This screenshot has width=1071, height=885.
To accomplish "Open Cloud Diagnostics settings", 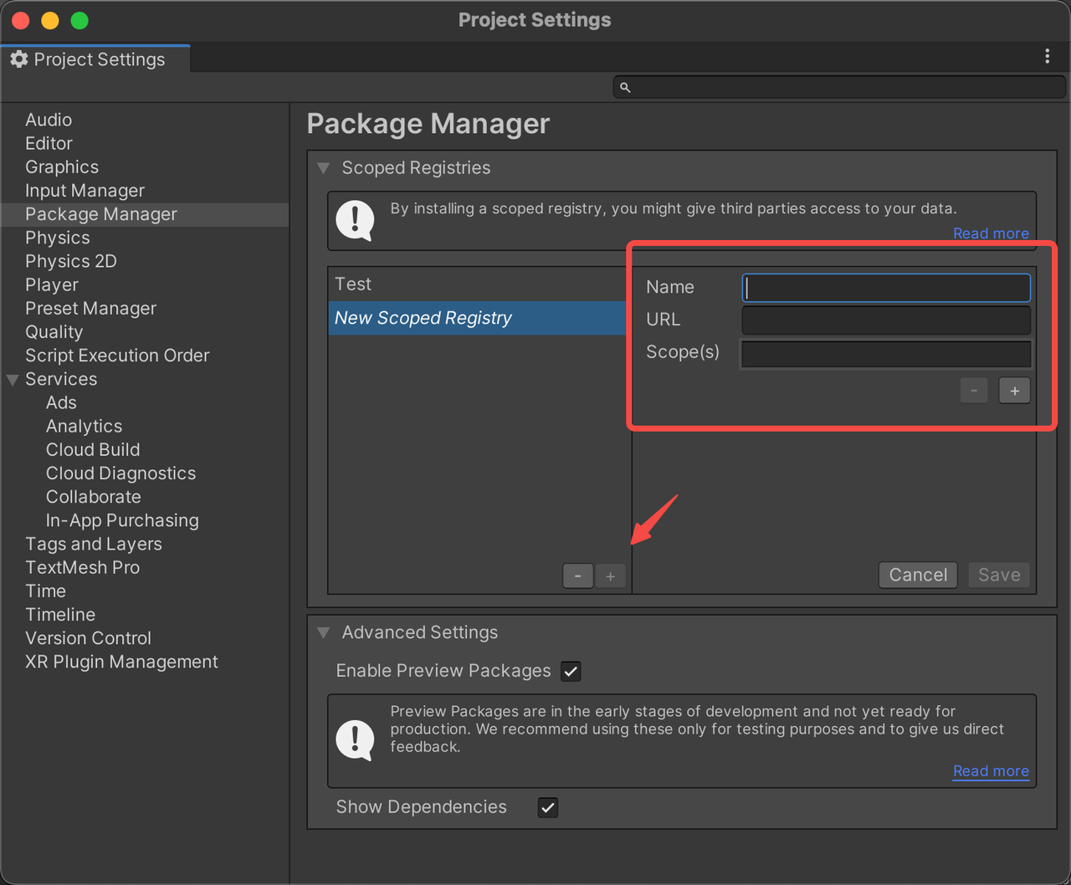I will [x=120, y=473].
